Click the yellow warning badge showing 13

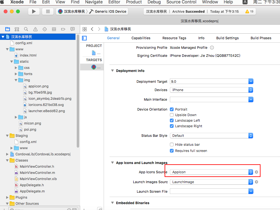pos(249,11)
